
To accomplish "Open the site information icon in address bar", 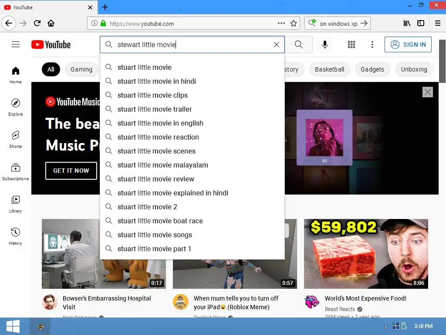I will 94,24.
